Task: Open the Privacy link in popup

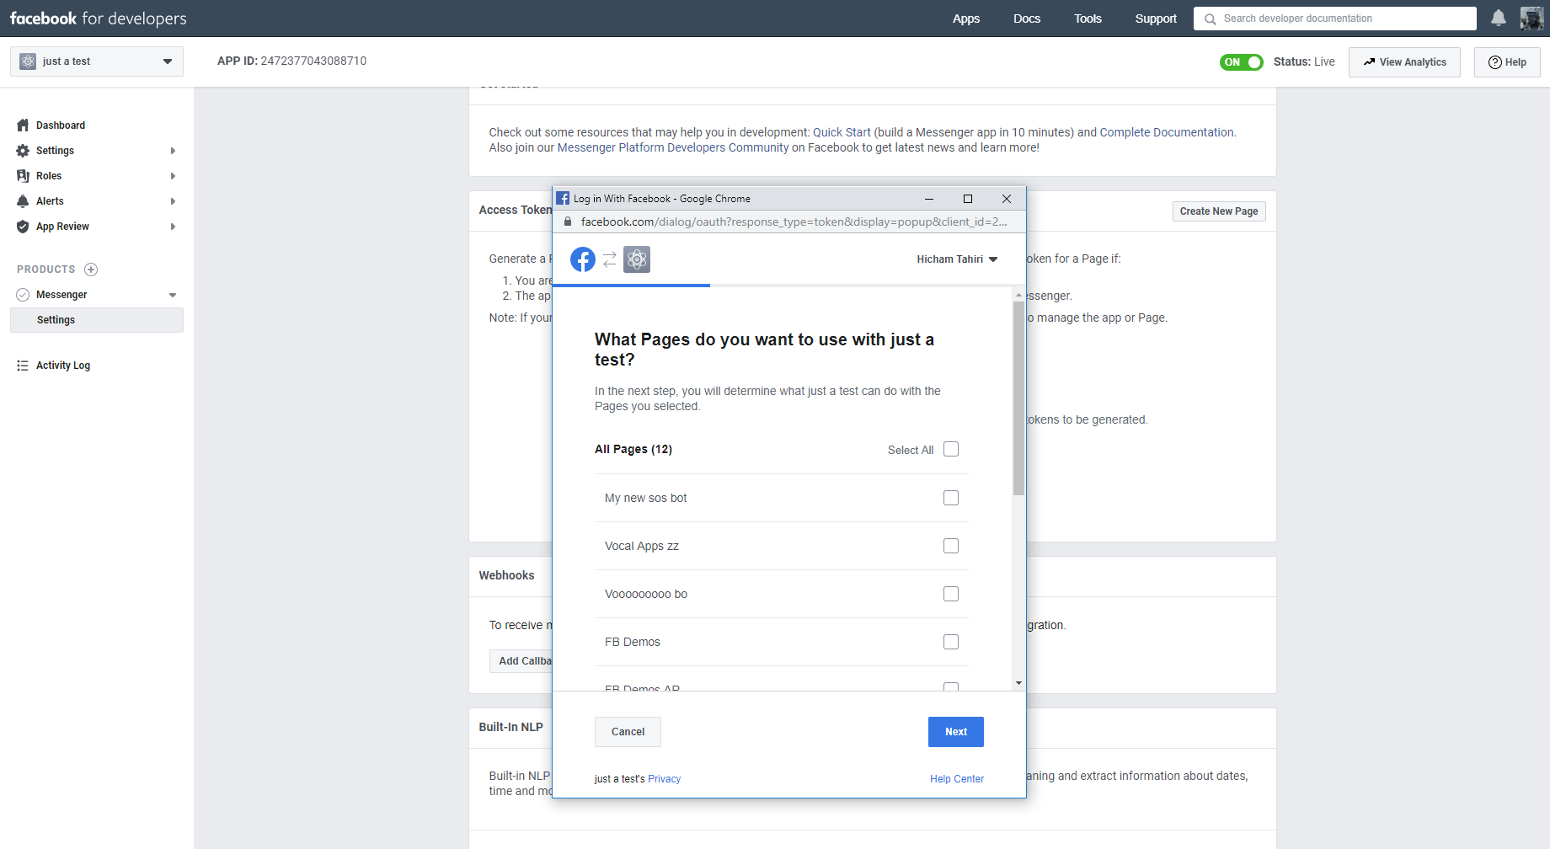Action: pyautogui.click(x=664, y=779)
